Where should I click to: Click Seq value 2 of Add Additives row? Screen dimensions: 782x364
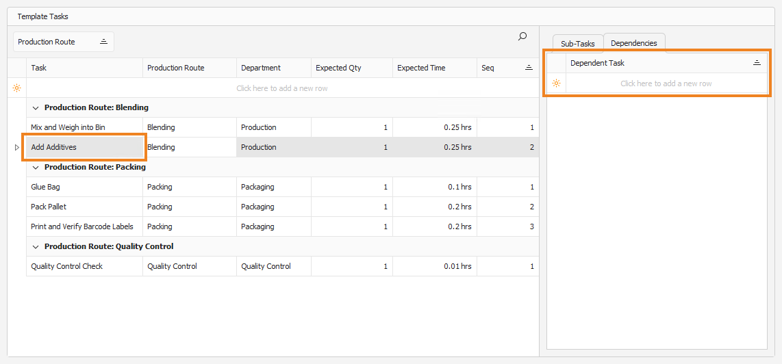(507, 147)
